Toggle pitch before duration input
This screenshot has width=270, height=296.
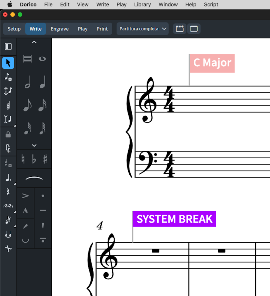pyautogui.click(x=8, y=91)
